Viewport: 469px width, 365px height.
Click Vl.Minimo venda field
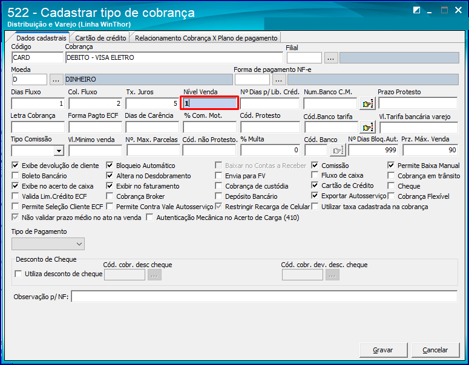click(x=95, y=150)
